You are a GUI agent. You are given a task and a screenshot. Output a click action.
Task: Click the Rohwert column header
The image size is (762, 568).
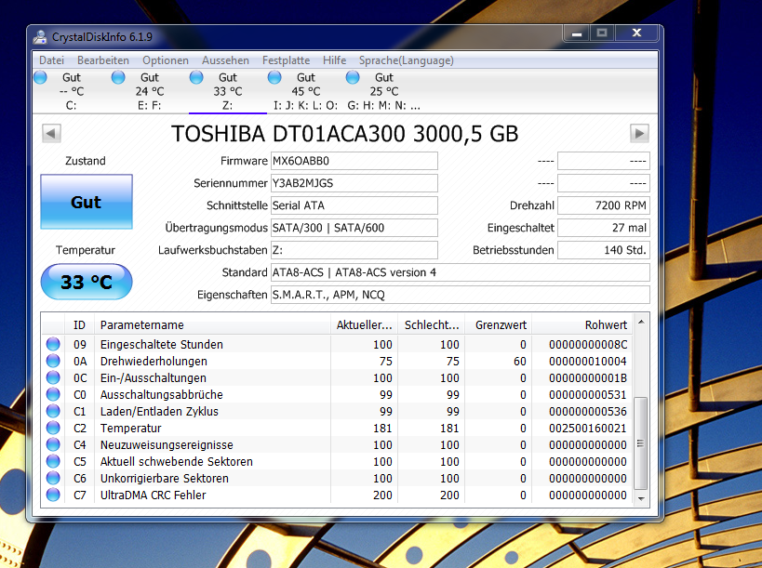pos(582,324)
